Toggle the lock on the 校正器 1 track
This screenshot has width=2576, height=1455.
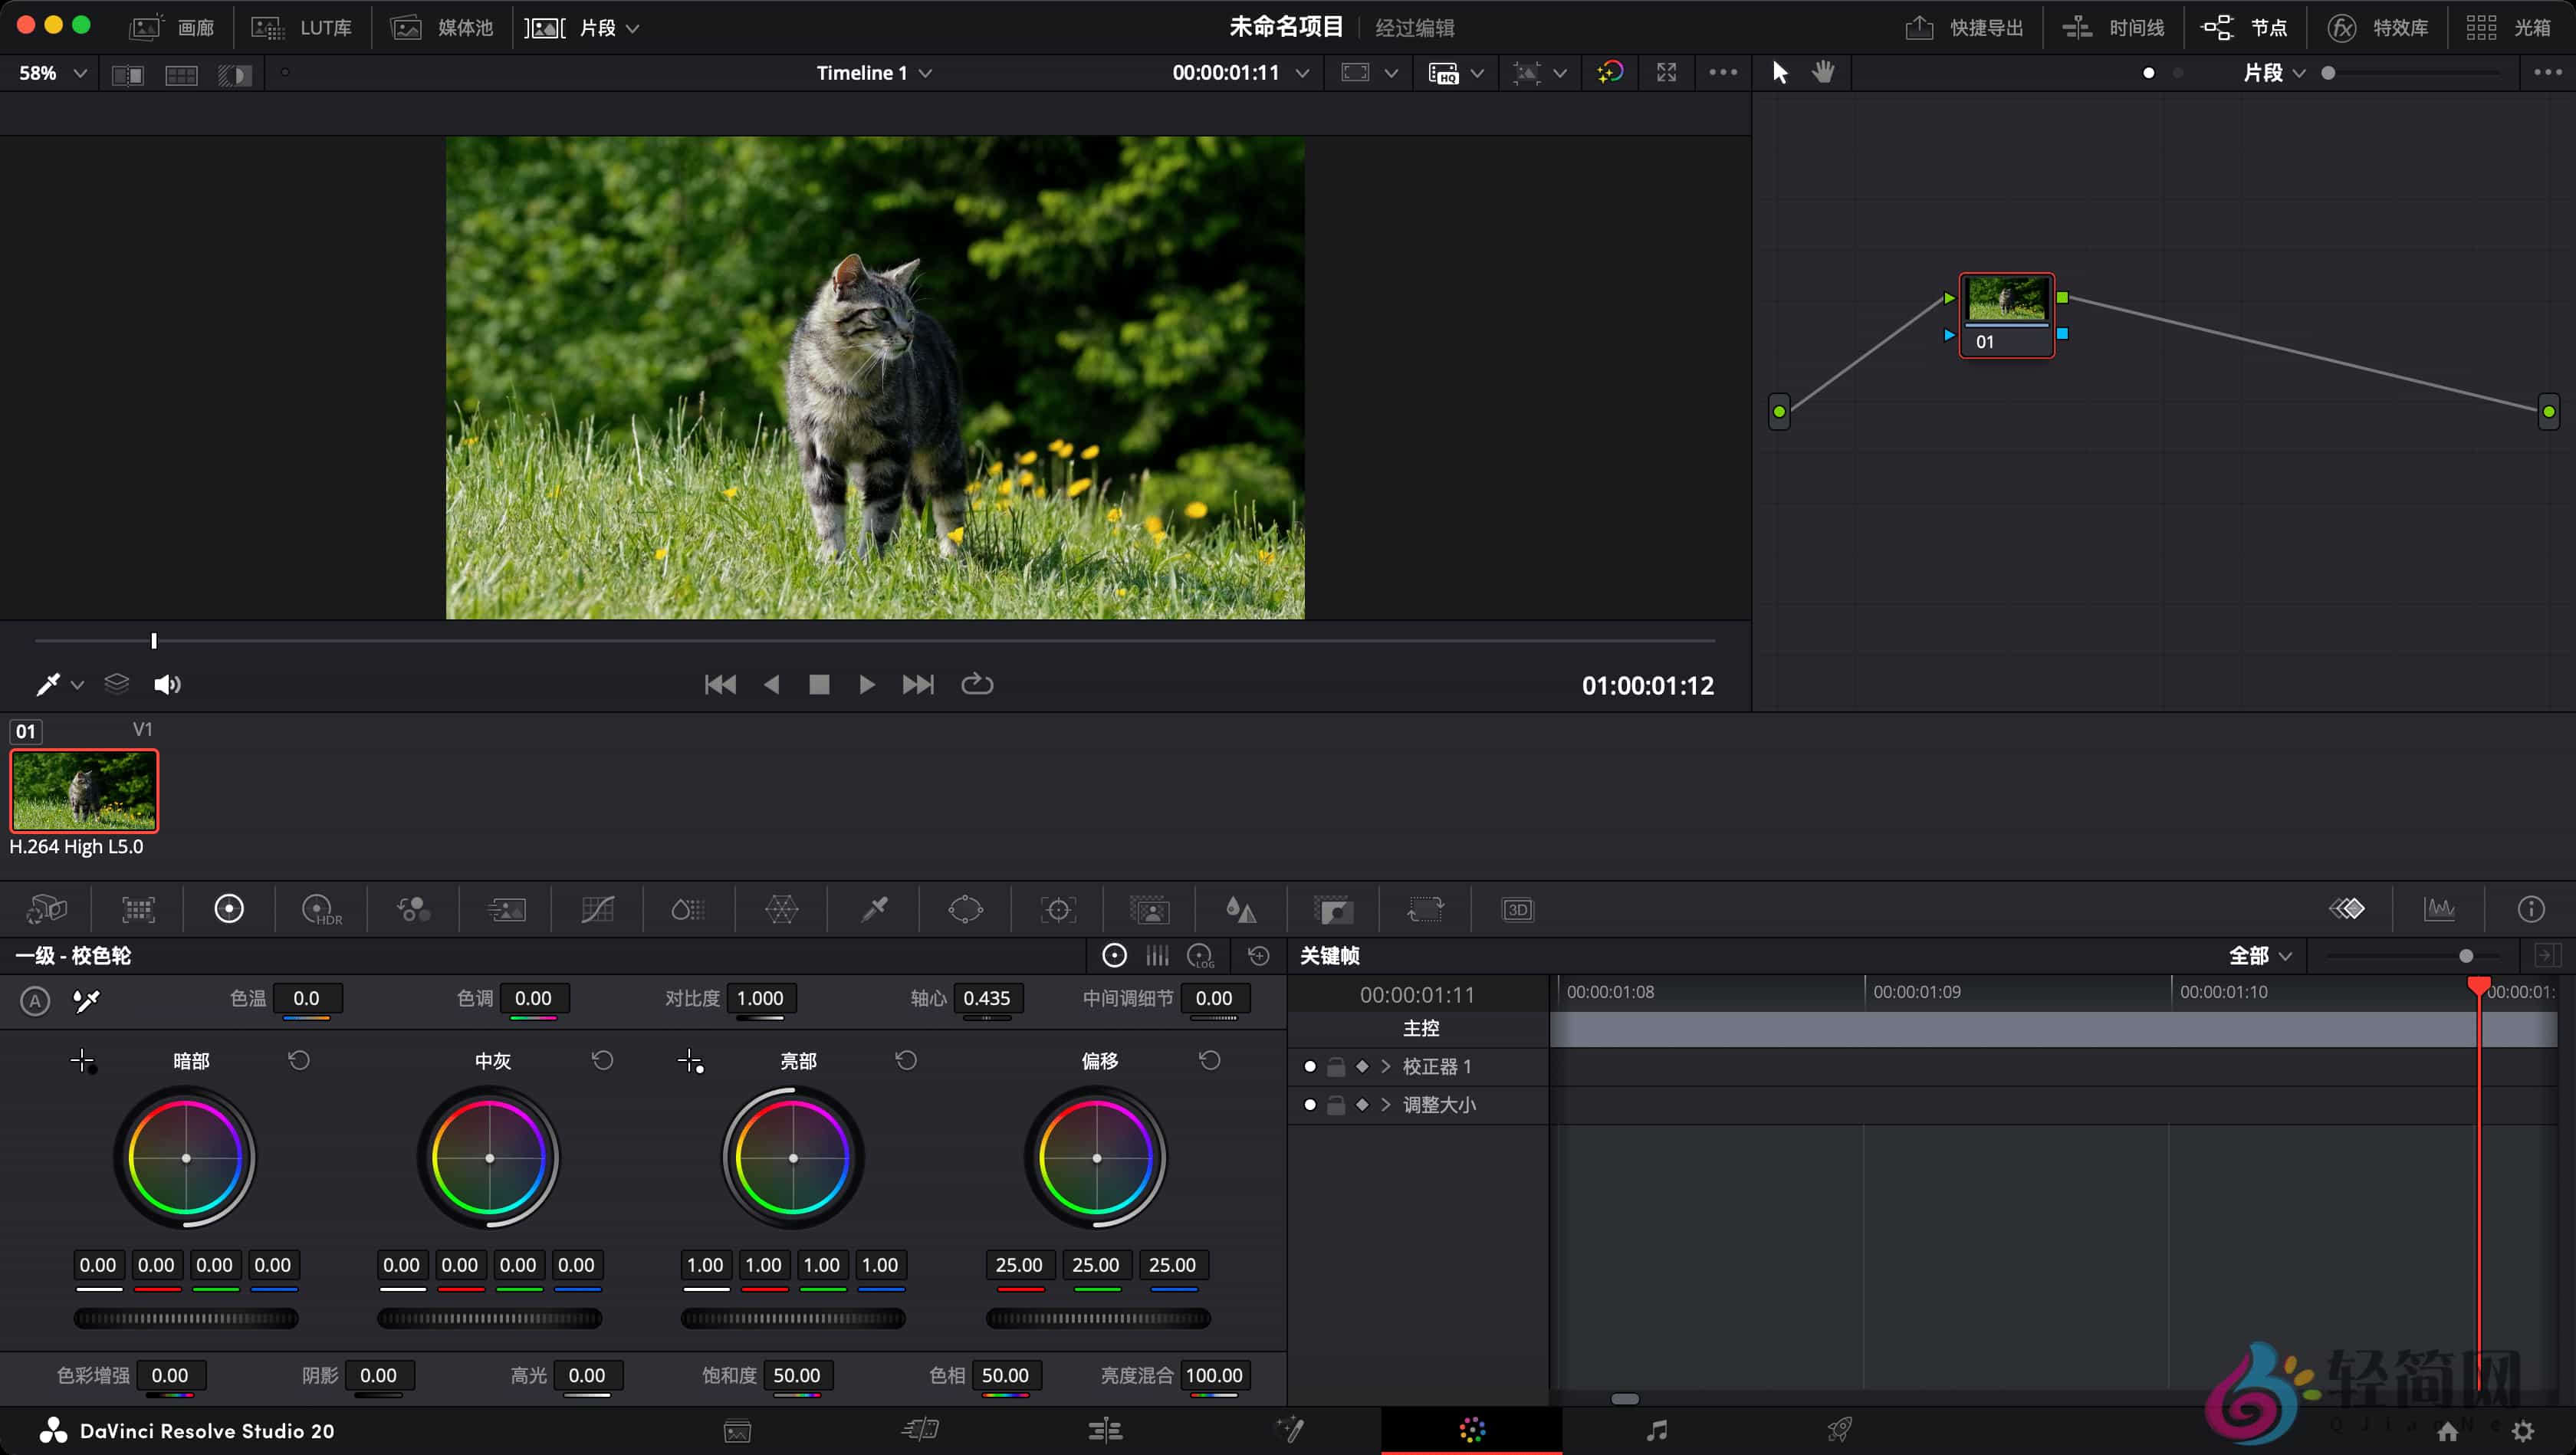[x=1336, y=1066]
